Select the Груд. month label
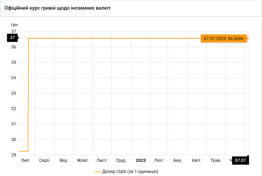 click(121, 160)
